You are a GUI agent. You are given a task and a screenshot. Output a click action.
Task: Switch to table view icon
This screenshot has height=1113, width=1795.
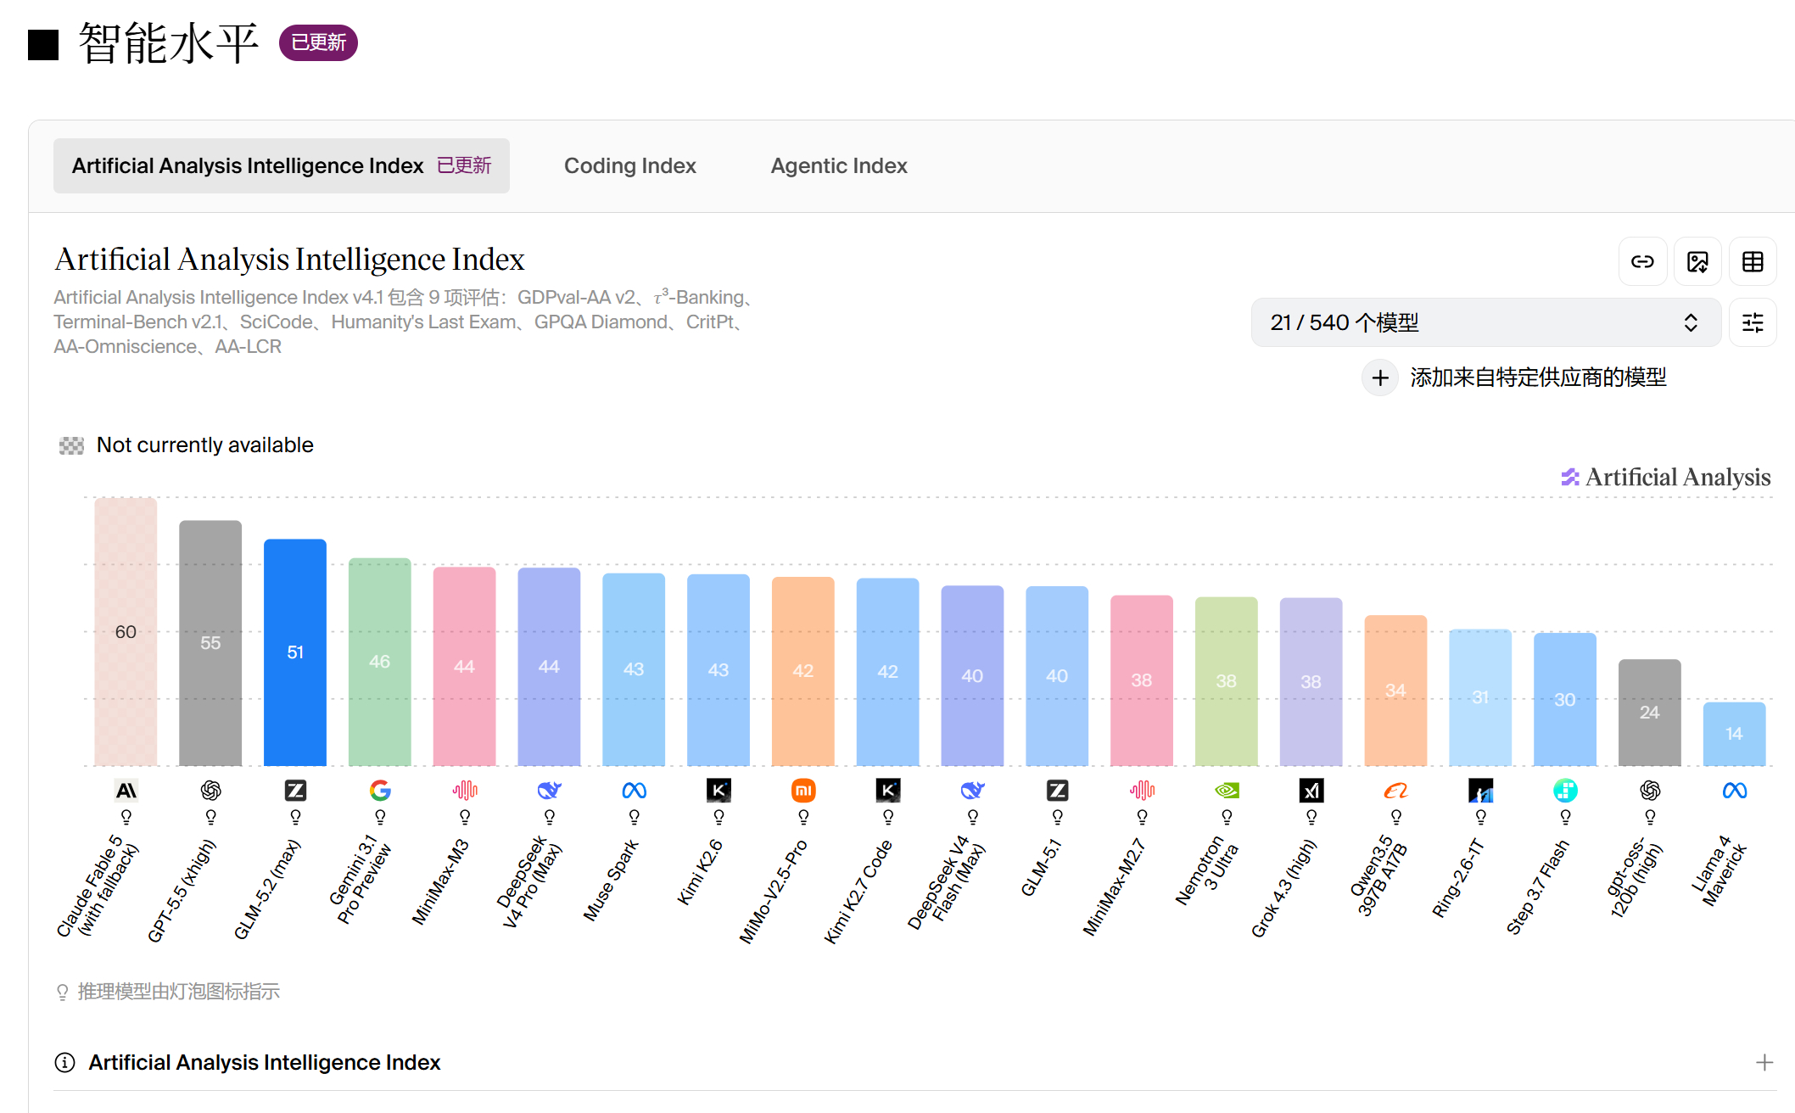[1753, 261]
